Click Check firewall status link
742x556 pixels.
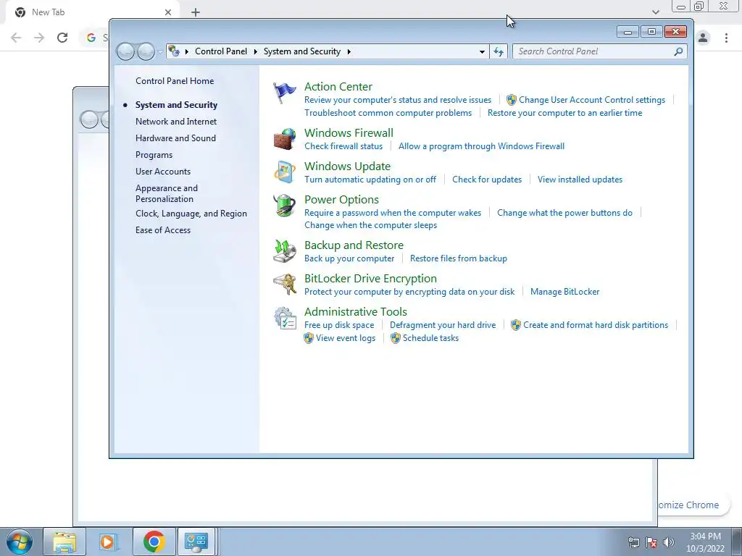tap(343, 146)
